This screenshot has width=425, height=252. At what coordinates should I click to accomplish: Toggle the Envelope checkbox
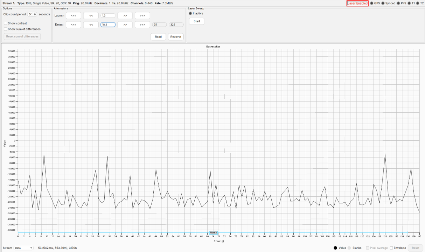[x=392, y=248]
